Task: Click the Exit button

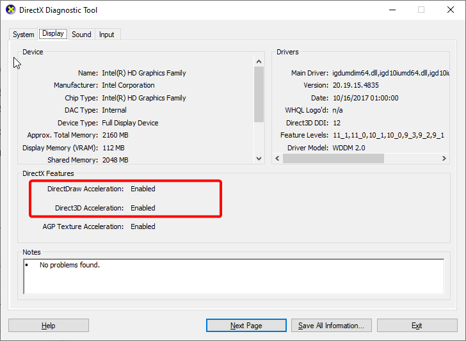Action: [417, 326]
